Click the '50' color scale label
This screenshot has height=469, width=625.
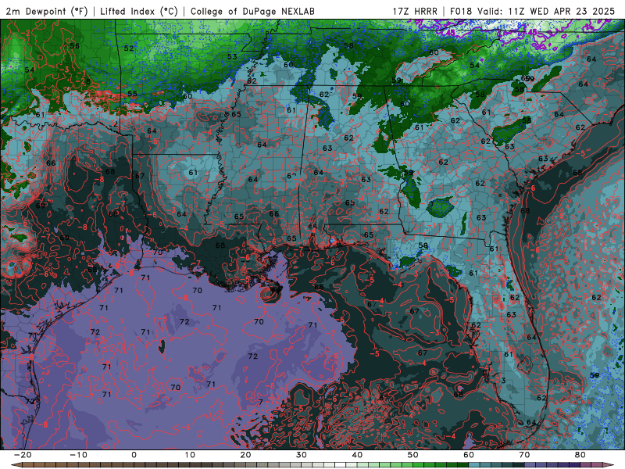pyautogui.click(x=413, y=455)
